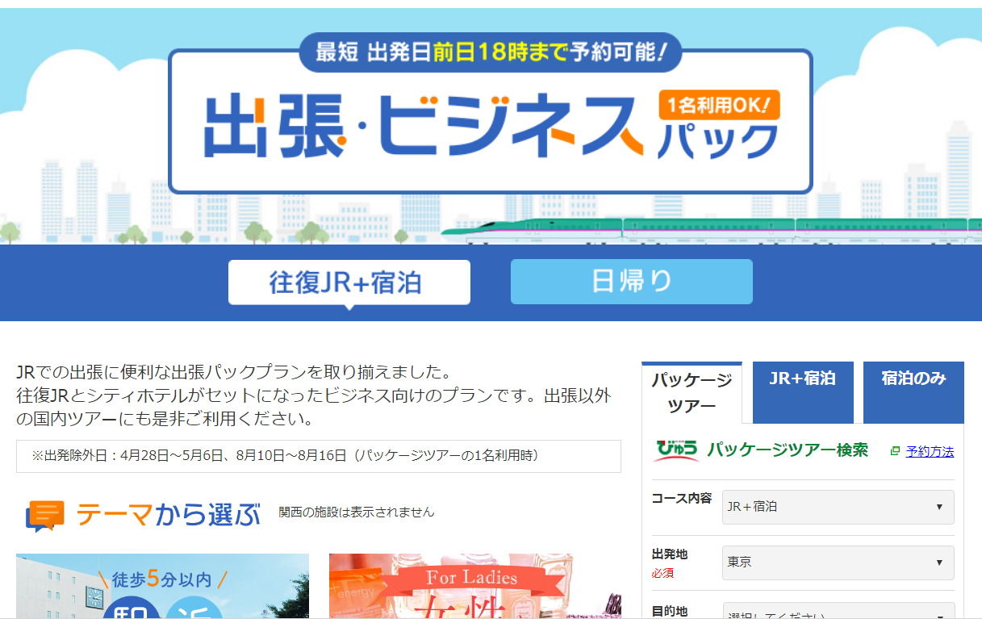Select the 往復JR+宿泊 tab
This screenshot has width=982, height=619.
click(x=349, y=282)
